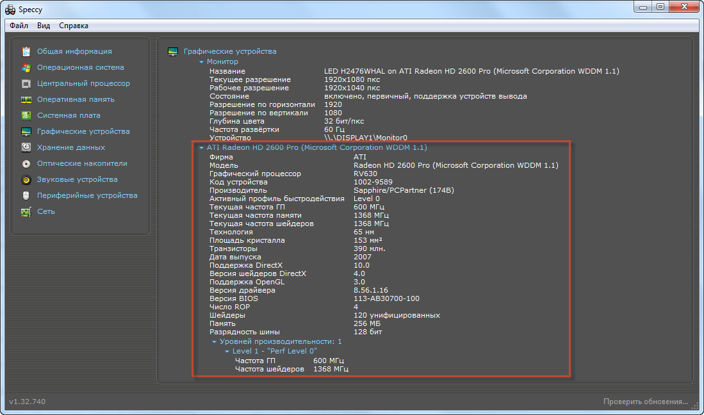Collapse the Монитор tree section
The height and width of the screenshot is (415, 704).
(201, 62)
